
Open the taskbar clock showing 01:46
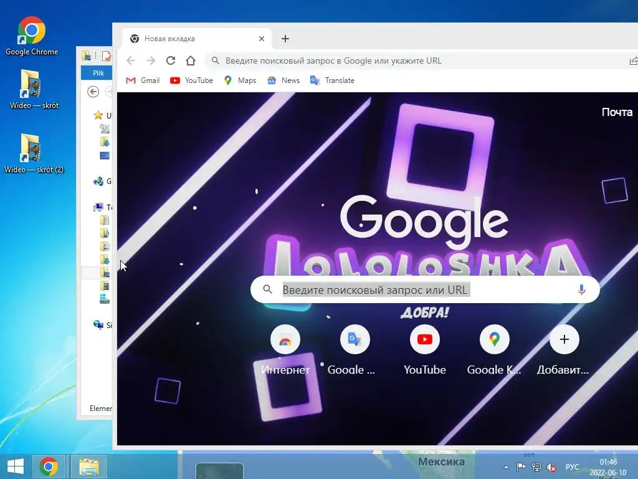coord(608,467)
